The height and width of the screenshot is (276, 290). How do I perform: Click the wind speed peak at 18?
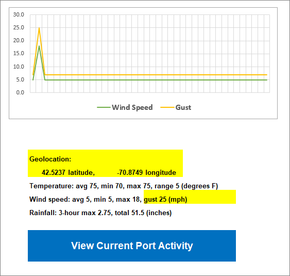pyautogui.click(x=39, y=46)
